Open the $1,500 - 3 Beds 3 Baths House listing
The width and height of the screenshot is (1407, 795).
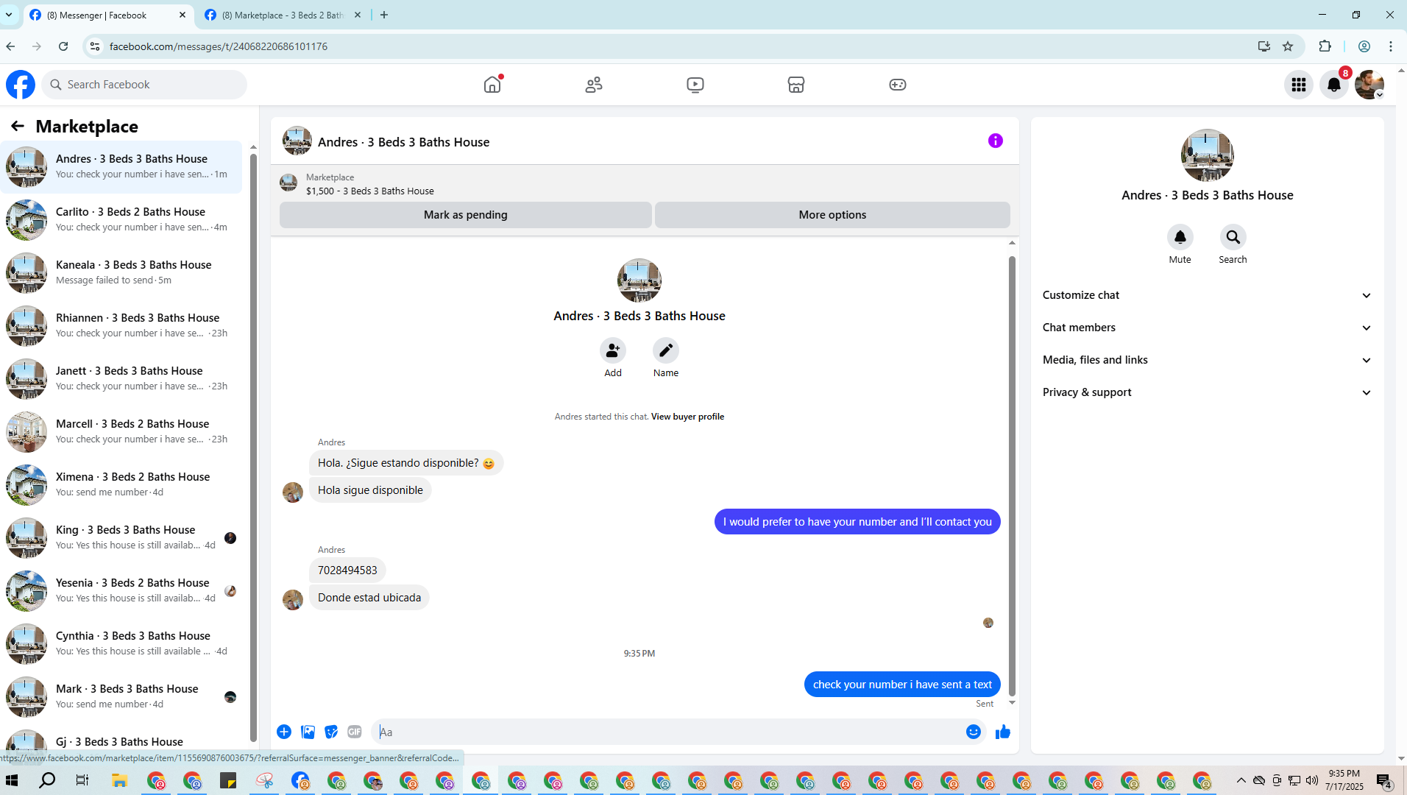pyautogui.click(x=370, y=191)
